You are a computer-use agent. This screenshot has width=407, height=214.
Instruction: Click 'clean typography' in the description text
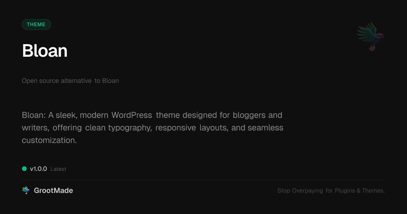[x=118, y=128]
